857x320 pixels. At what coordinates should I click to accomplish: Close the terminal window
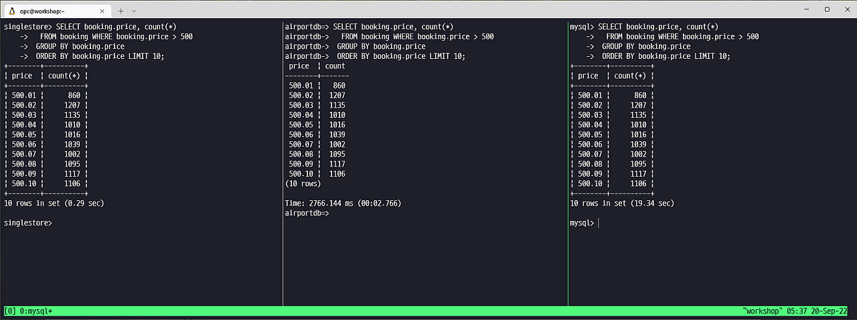(x=847, y=9)
